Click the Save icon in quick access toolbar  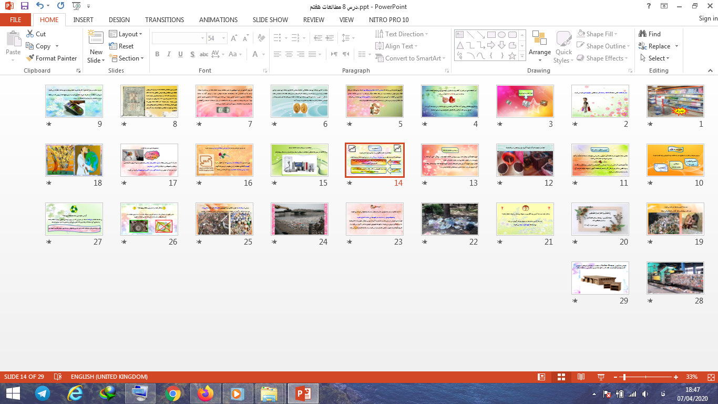pos(25,6)
